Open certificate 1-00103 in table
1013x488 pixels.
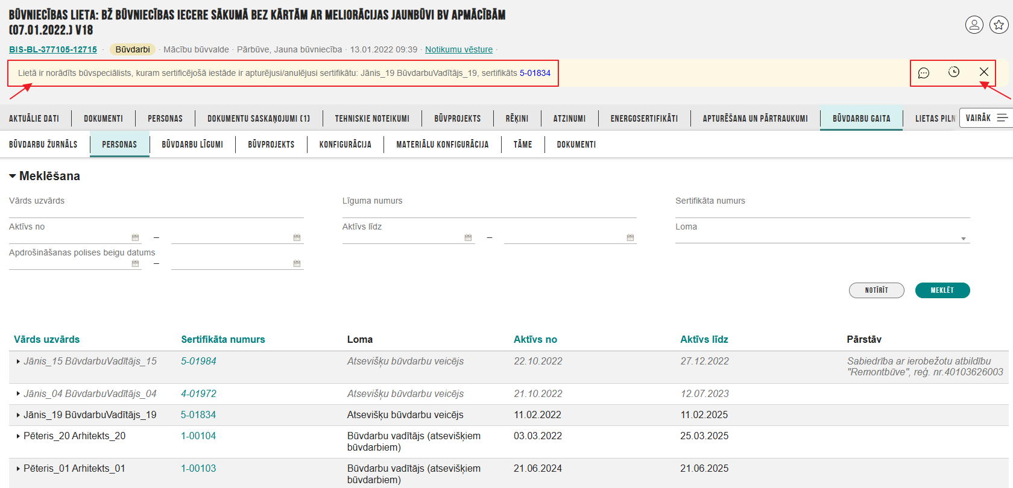pos(198,469)
